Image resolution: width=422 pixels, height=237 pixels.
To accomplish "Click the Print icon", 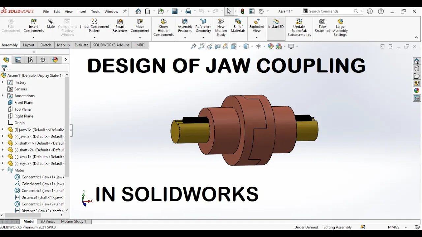I will (x=188, y=11).
